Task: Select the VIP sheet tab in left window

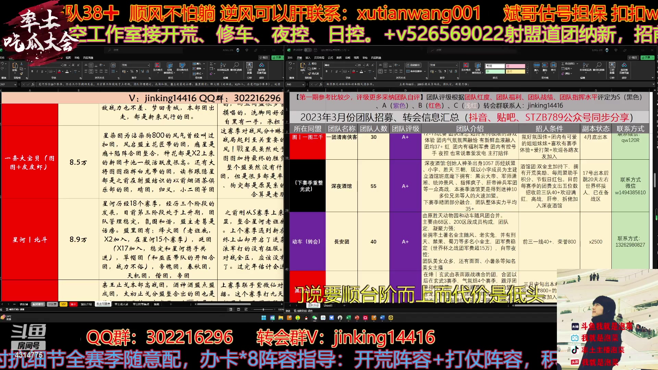Action: (63, 304)
